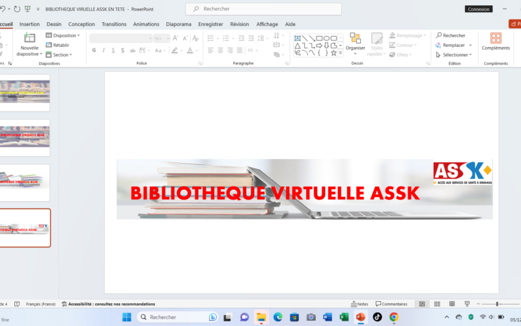Screen dimensions: 521x326
Task: Select the yellow-title first slide thumbnail
Action: pyautogui.click(x=25, y=93)
